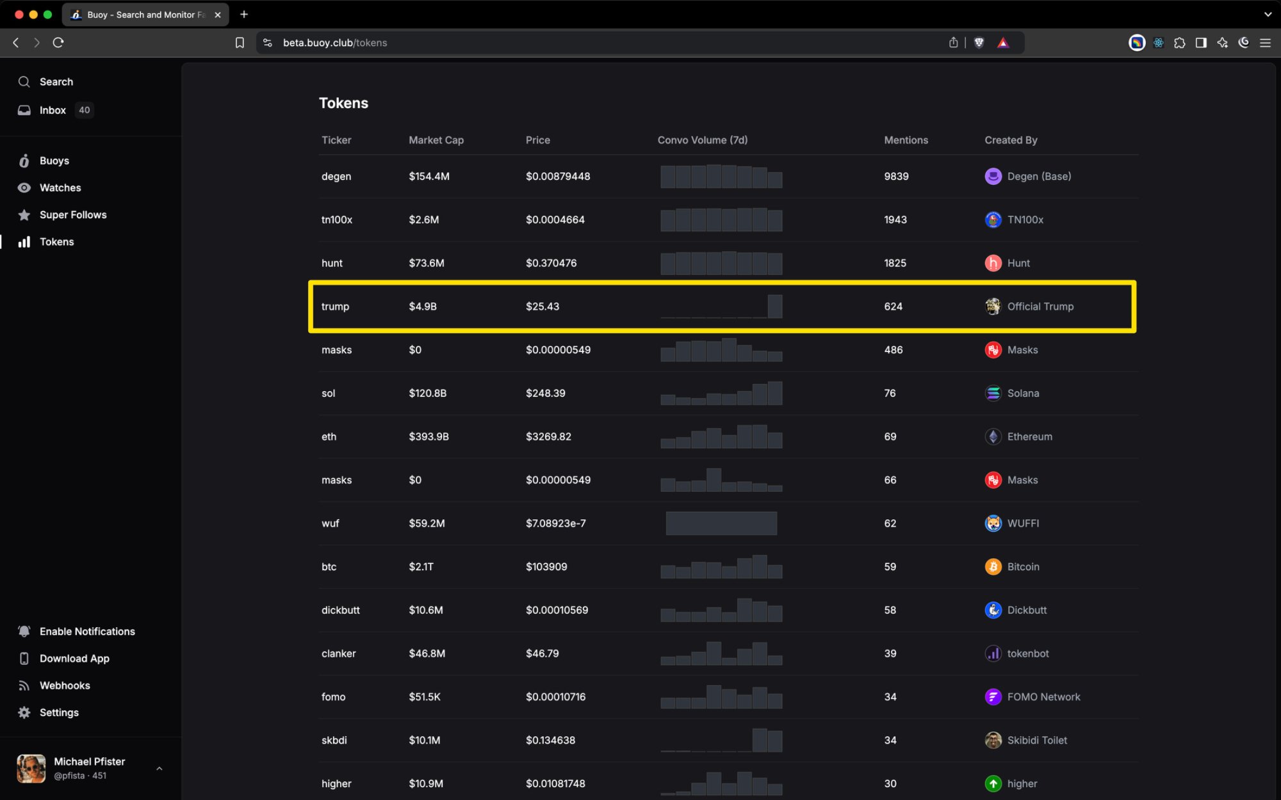The image size is (1281, 800).
Task: Expand the Michael Pfister account menu
Action: pyautogui.click(x=159, y=768)
